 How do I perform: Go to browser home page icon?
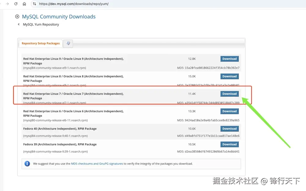[x=24, y=4]
